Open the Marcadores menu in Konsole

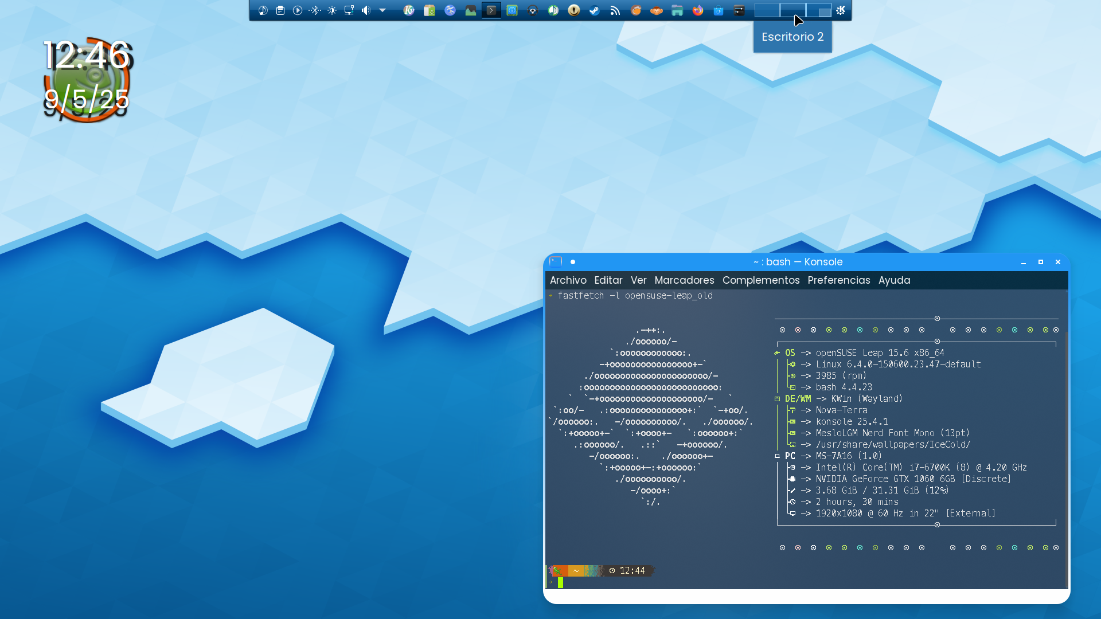(684, 280)
